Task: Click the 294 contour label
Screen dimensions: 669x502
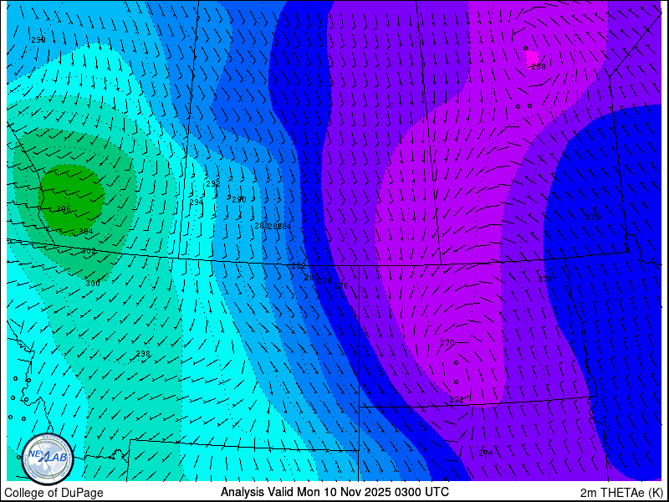Action: point(197,202)
